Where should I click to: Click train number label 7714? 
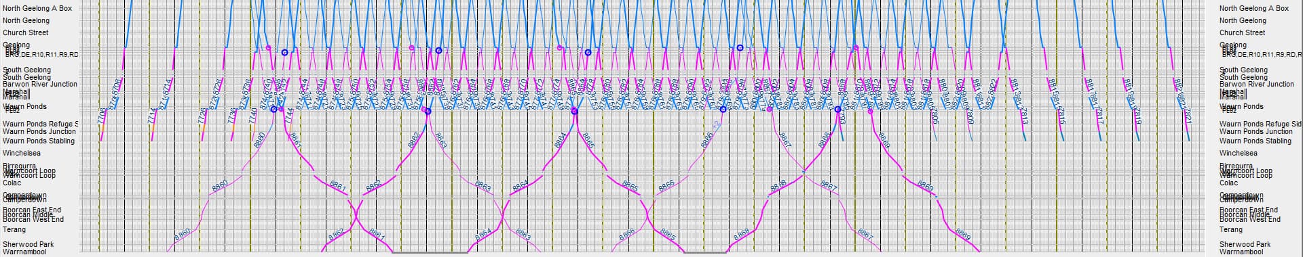152,116
